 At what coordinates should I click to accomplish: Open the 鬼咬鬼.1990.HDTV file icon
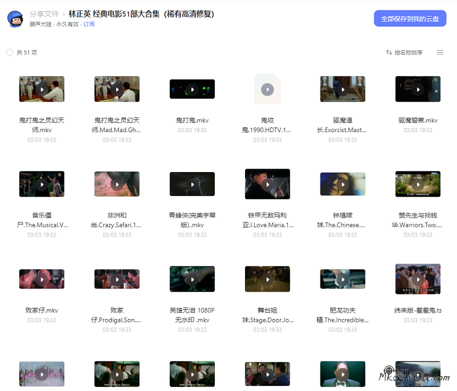[267, 89]
